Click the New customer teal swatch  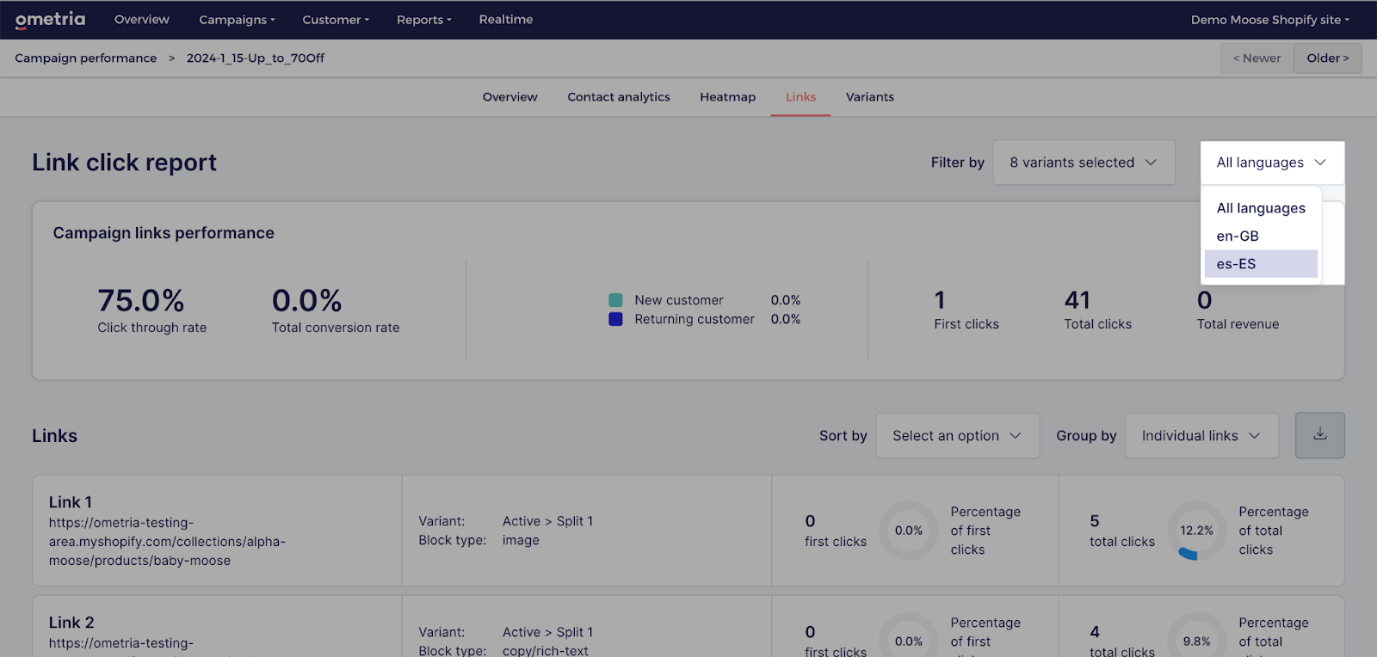click(615, 300)
